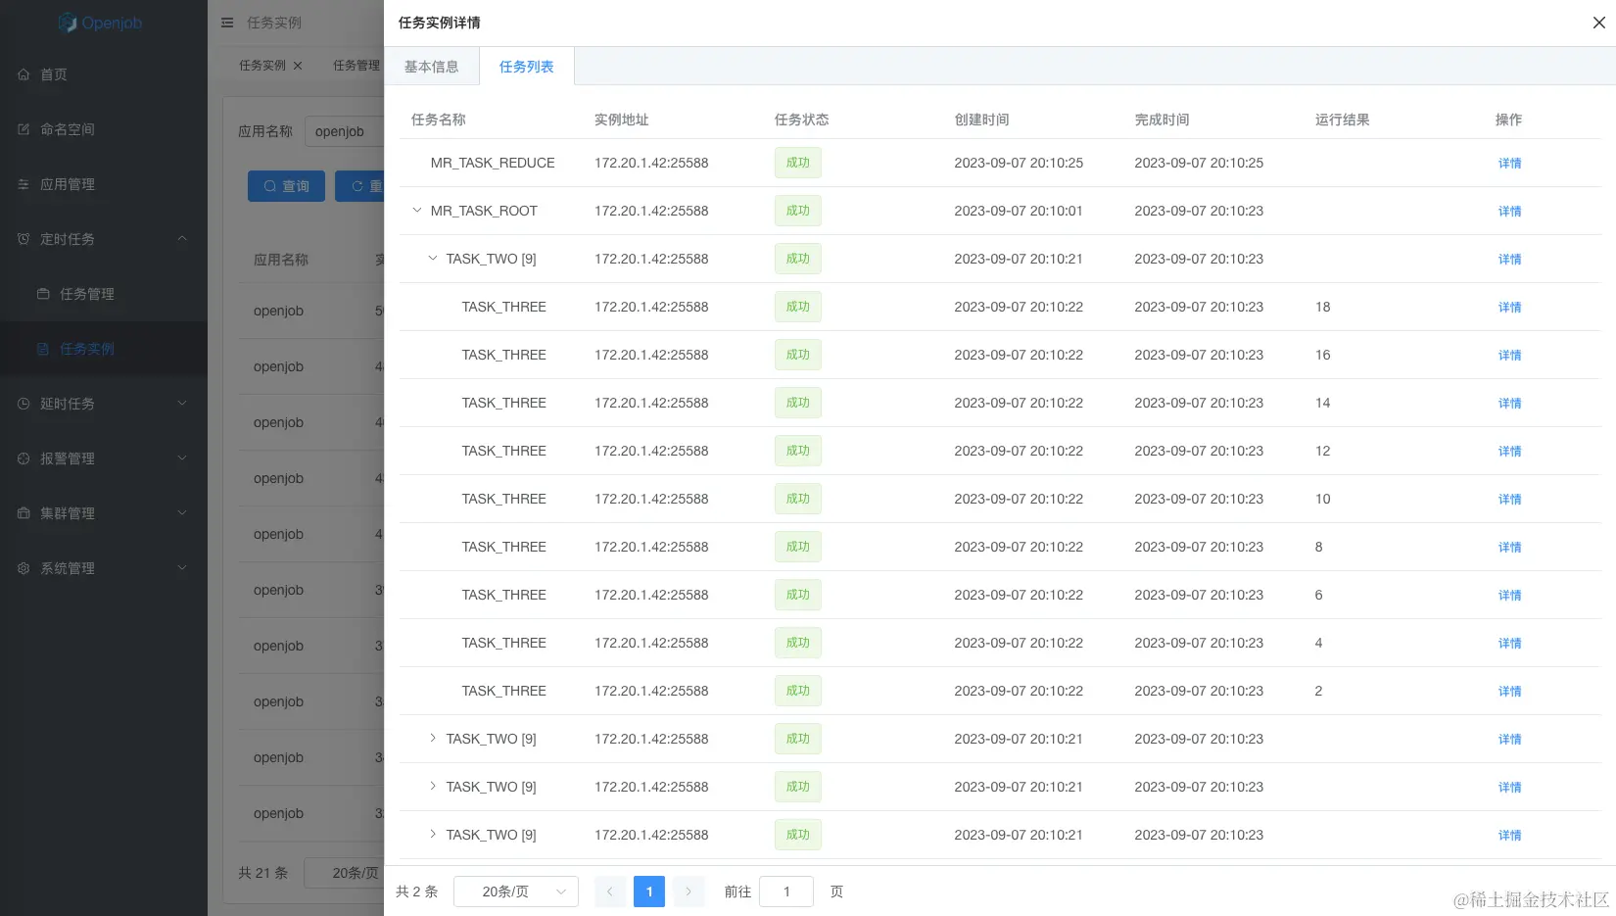Image resolution: width=1616 pixels, height=916 pixels.
Task: Click the 实例地址 column header
Action: click(x=622, y=120)
